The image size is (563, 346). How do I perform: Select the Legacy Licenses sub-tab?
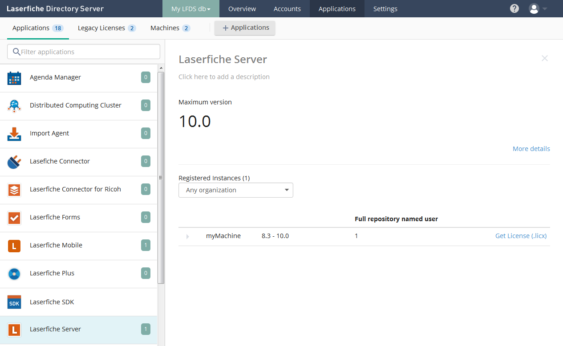(107, 28)
